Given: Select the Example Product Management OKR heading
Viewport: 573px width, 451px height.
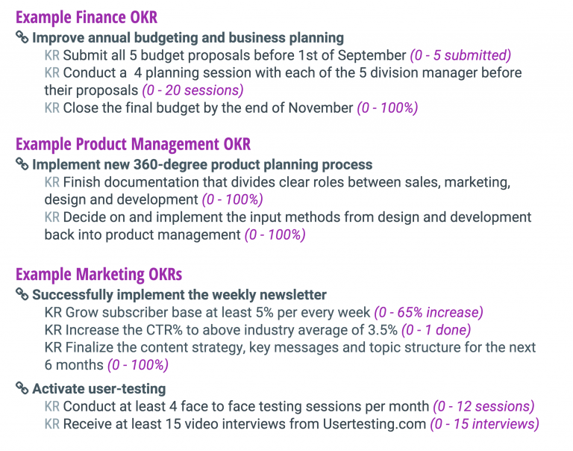Looking at the screenshot, I should click(134, 144).
